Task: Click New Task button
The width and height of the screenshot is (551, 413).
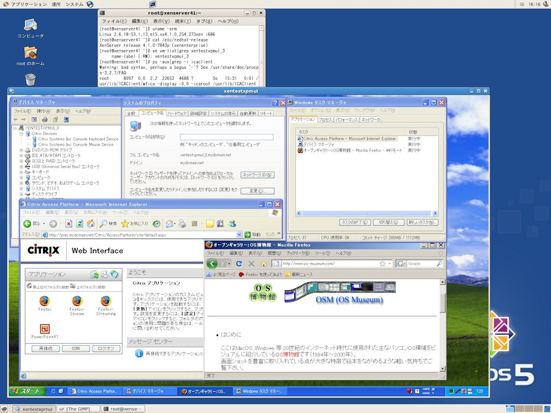Action: (x=422, y=222)
